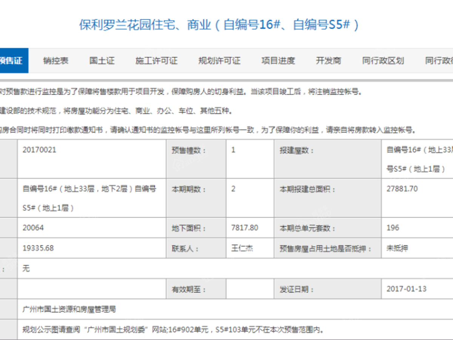Select the 施工许可证 tab
The height and width of the screenshot is (340, 453).
(156, 61)
